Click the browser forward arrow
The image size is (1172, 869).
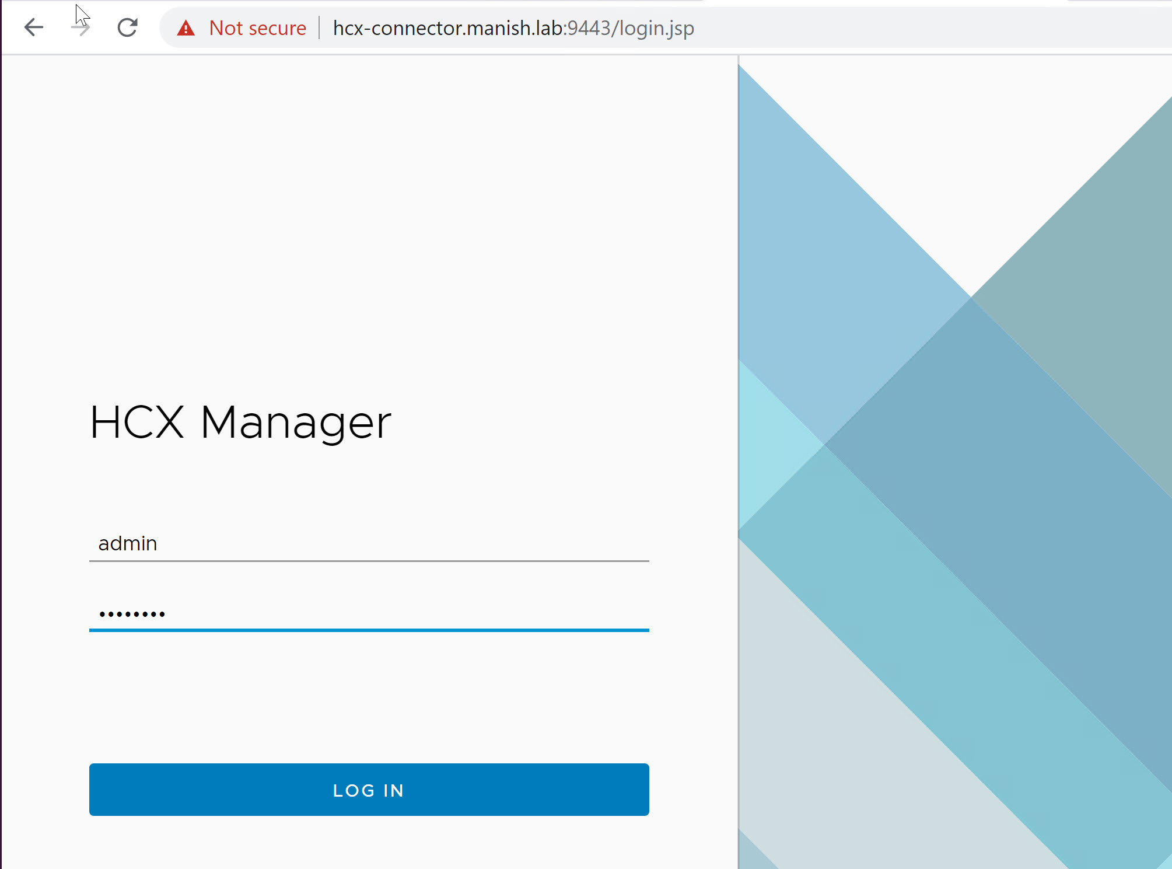81,27
